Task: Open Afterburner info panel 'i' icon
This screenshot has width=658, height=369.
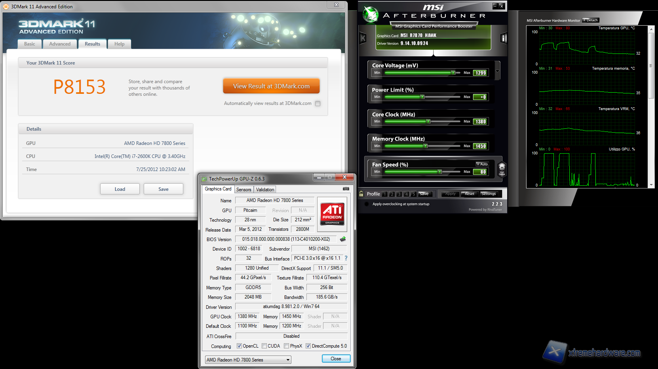Action: 504,38
